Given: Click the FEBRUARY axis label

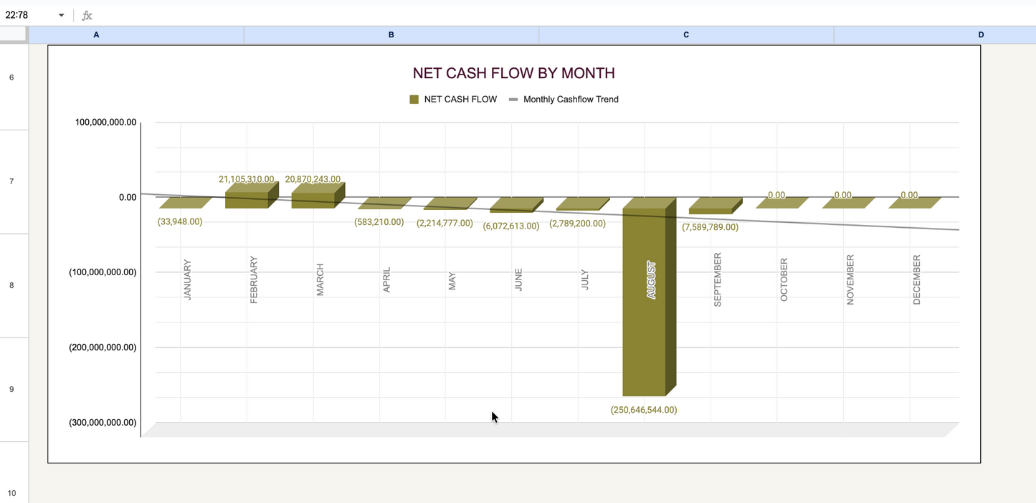Looking at the screenshot, I should click(x=254, y=279).
